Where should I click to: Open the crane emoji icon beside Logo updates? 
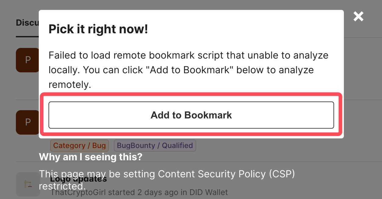[28, 184]
